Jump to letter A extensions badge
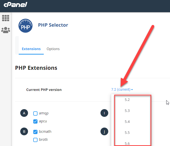The width and height of the screenshot is (170, 146). (24, 113)
